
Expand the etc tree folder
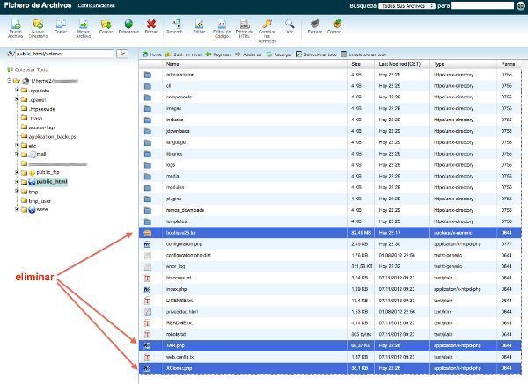(x=17, y=145)
